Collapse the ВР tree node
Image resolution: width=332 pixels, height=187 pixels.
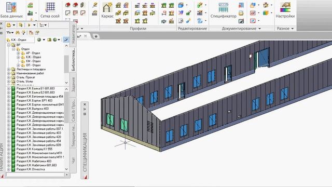9,45
